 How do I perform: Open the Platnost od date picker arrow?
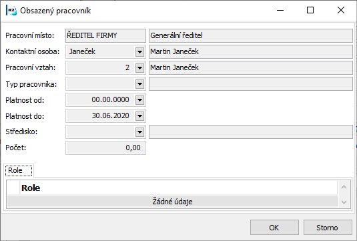139,100
